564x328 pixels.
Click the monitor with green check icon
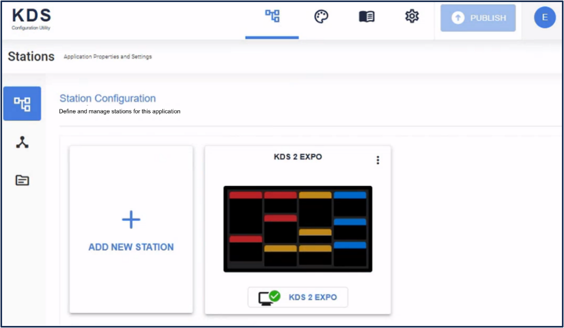coord(269,297)
